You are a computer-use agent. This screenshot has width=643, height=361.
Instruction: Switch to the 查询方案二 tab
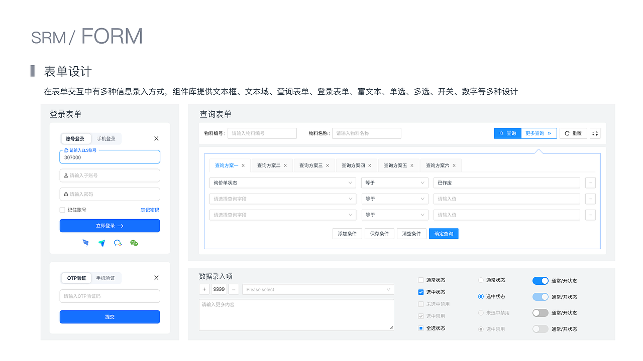coord(269,165)
